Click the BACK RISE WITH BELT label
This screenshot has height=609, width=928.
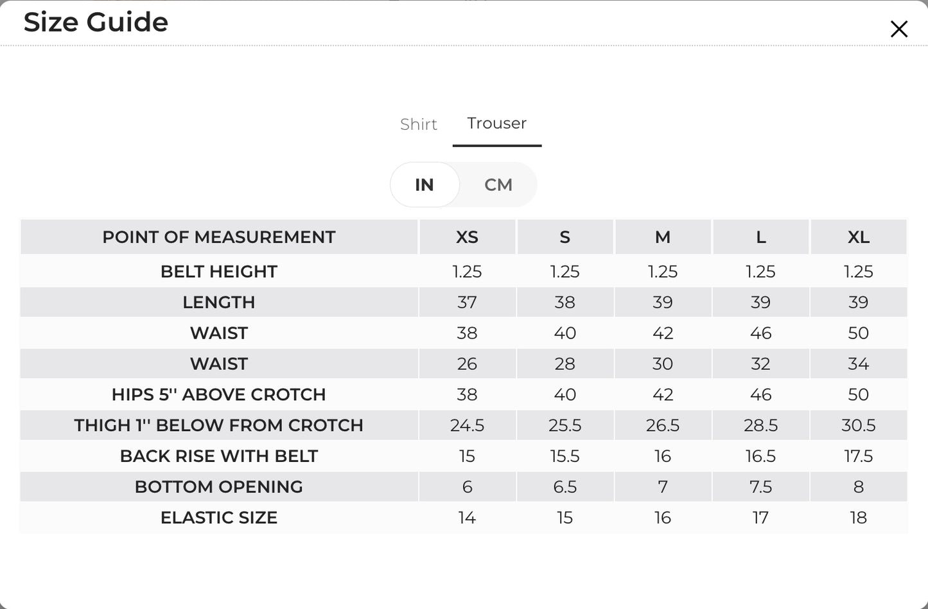coord(219,456)
